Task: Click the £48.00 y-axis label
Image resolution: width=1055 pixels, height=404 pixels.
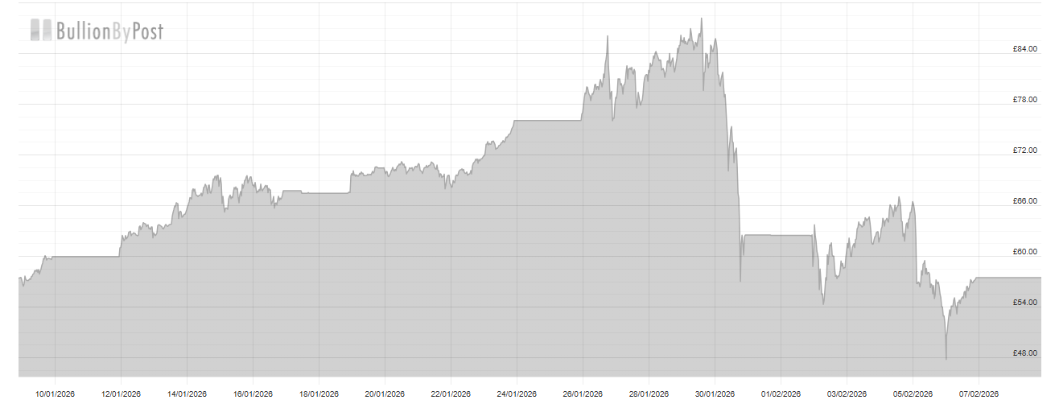Action: click(1024, 353)
